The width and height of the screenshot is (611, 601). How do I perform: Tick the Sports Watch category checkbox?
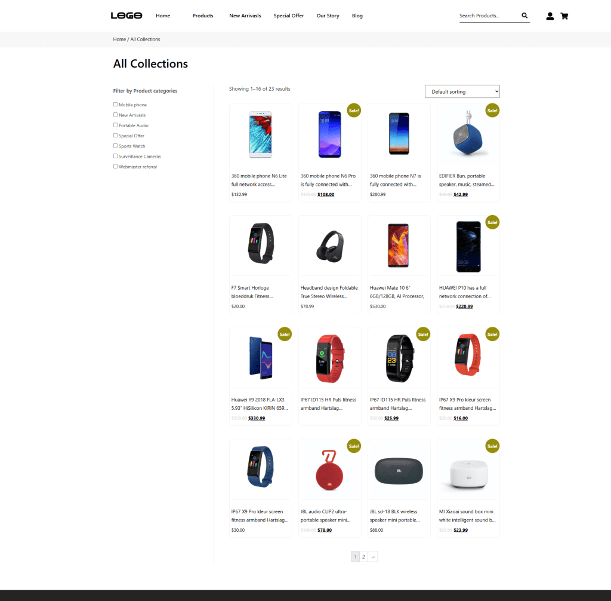point(115,146)
